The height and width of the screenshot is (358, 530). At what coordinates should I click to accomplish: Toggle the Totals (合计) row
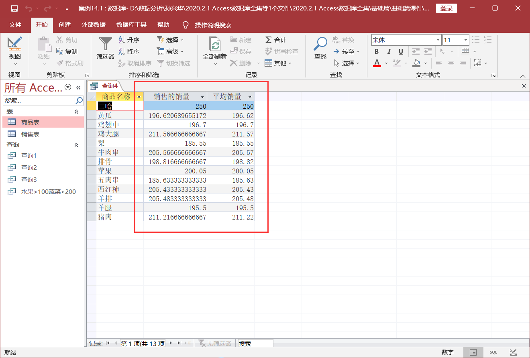click(x=276, y=40)
